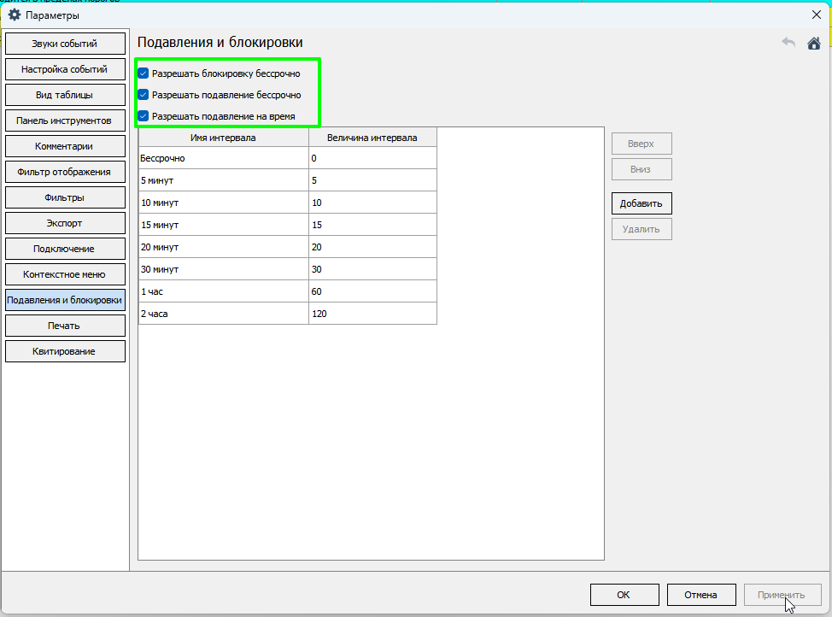Click the home icon in the header
832x617 pixels.
pos(813,44)
